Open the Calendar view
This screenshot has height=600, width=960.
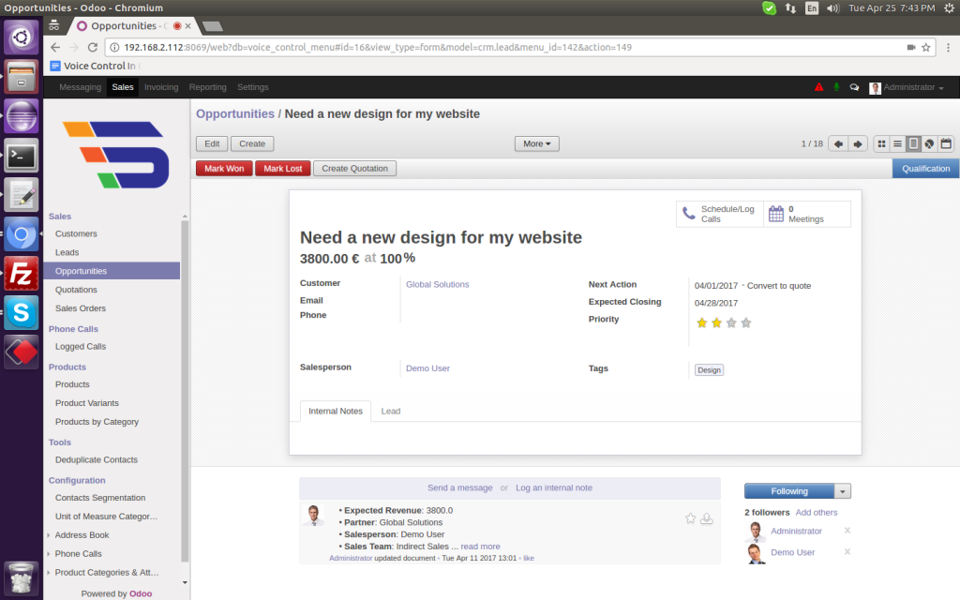point(945,143)
